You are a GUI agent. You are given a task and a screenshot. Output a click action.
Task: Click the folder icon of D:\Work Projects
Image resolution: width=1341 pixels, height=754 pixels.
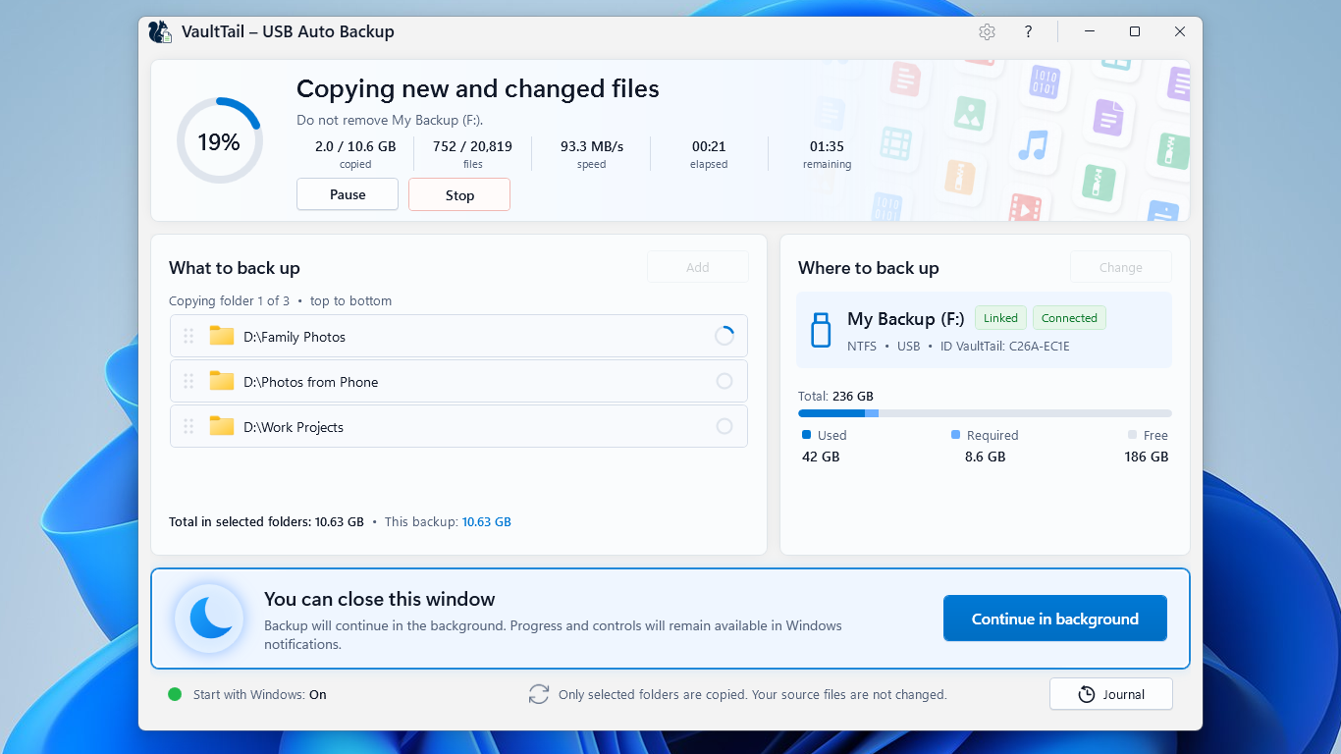(222, 426)
